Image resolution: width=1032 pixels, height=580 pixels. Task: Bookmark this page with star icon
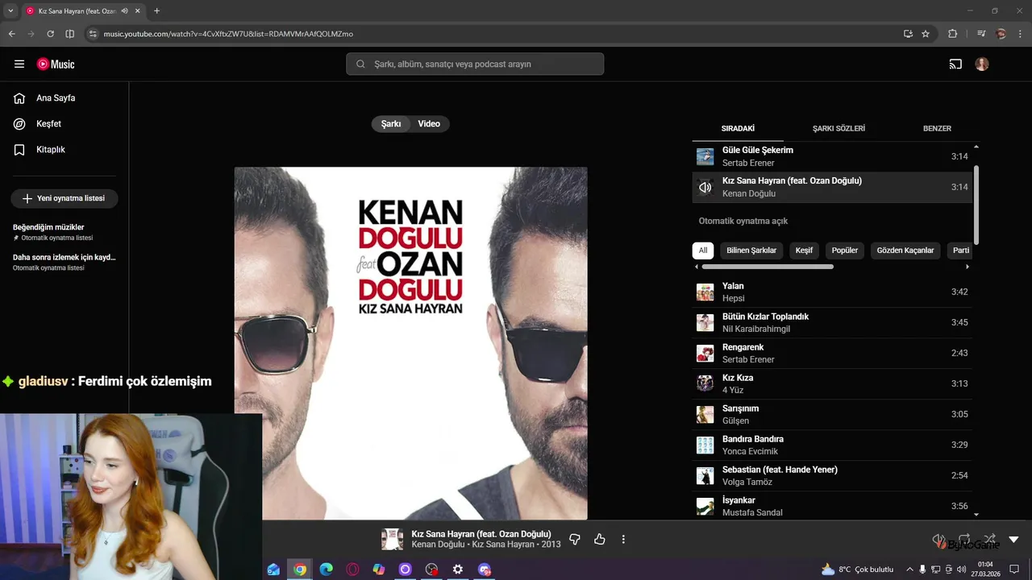pyautogui.click(x=926, y=34)
